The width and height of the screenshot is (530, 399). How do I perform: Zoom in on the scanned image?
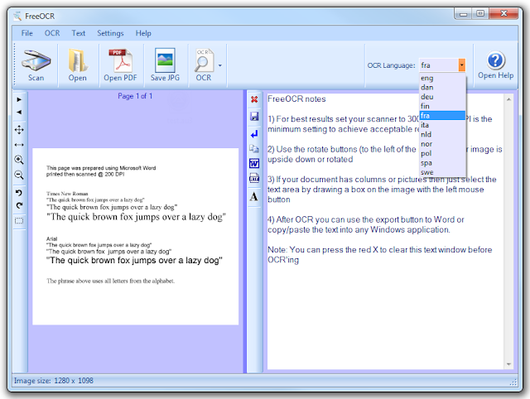(x=19, y=160)
